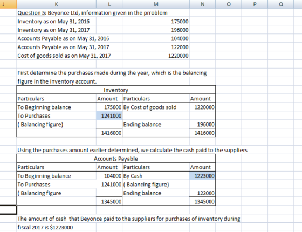Select highlighted column J header
The image size is (302, 232).
(8, 4)
